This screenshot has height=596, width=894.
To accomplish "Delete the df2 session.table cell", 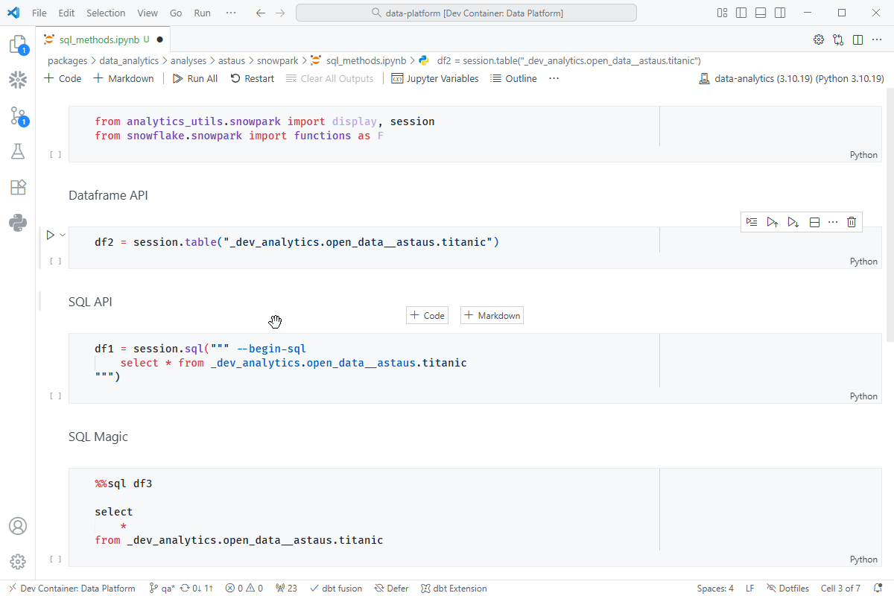I will click(851, 221).
